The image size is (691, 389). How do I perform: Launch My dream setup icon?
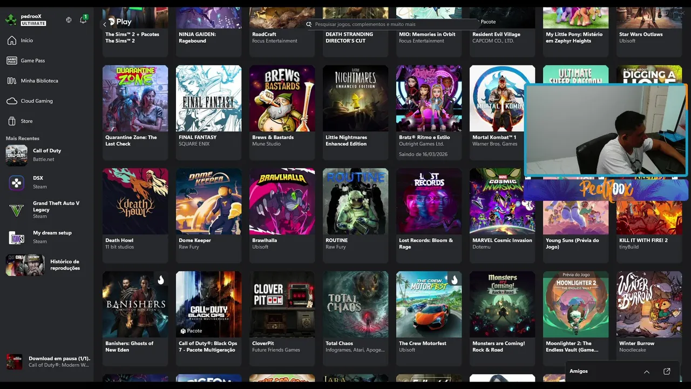click(16, 237)
